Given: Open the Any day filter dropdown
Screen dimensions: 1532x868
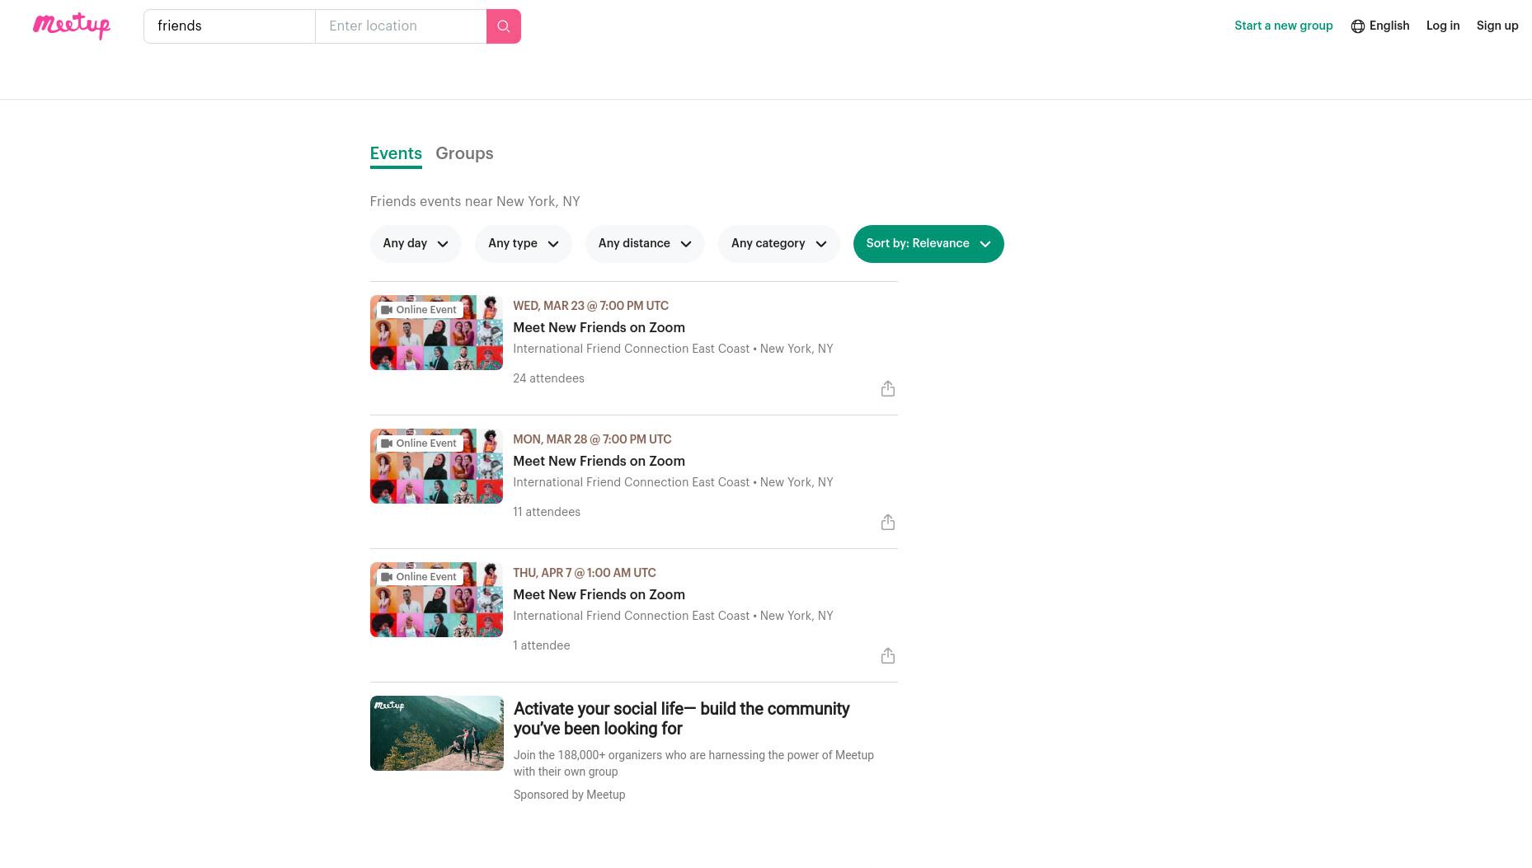Looking at the screenshot, I should 416,244.
